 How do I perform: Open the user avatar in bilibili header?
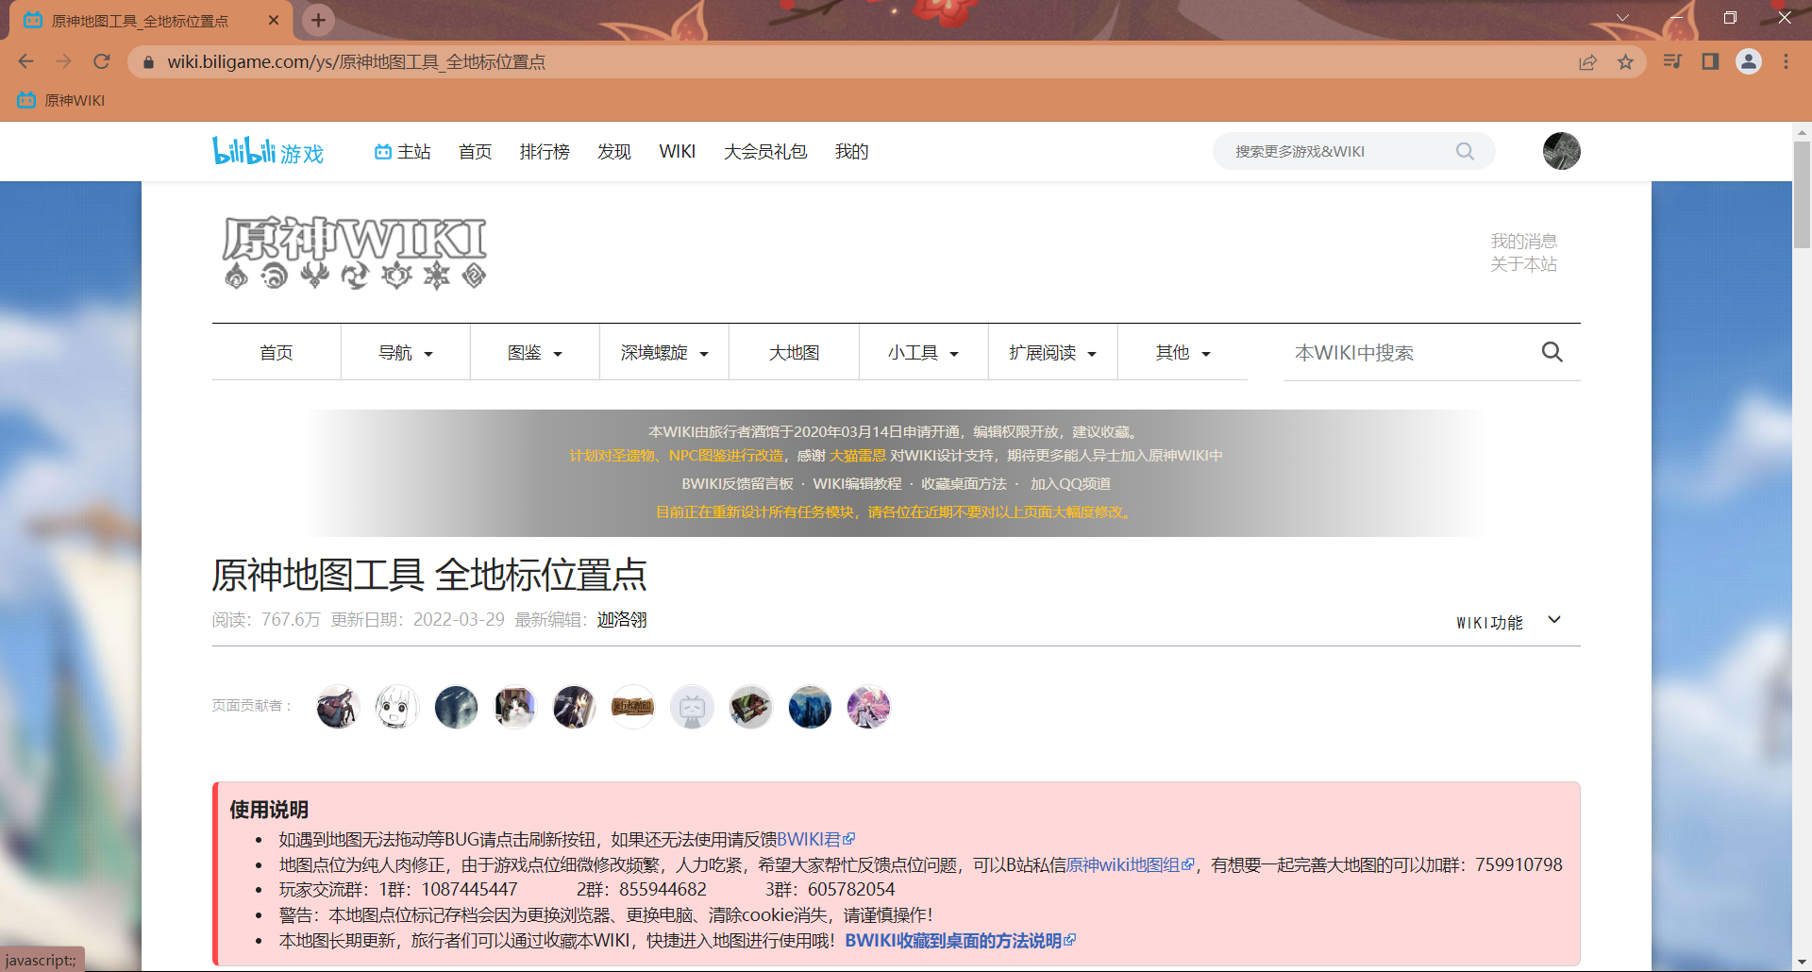[x=1562, y=151]
